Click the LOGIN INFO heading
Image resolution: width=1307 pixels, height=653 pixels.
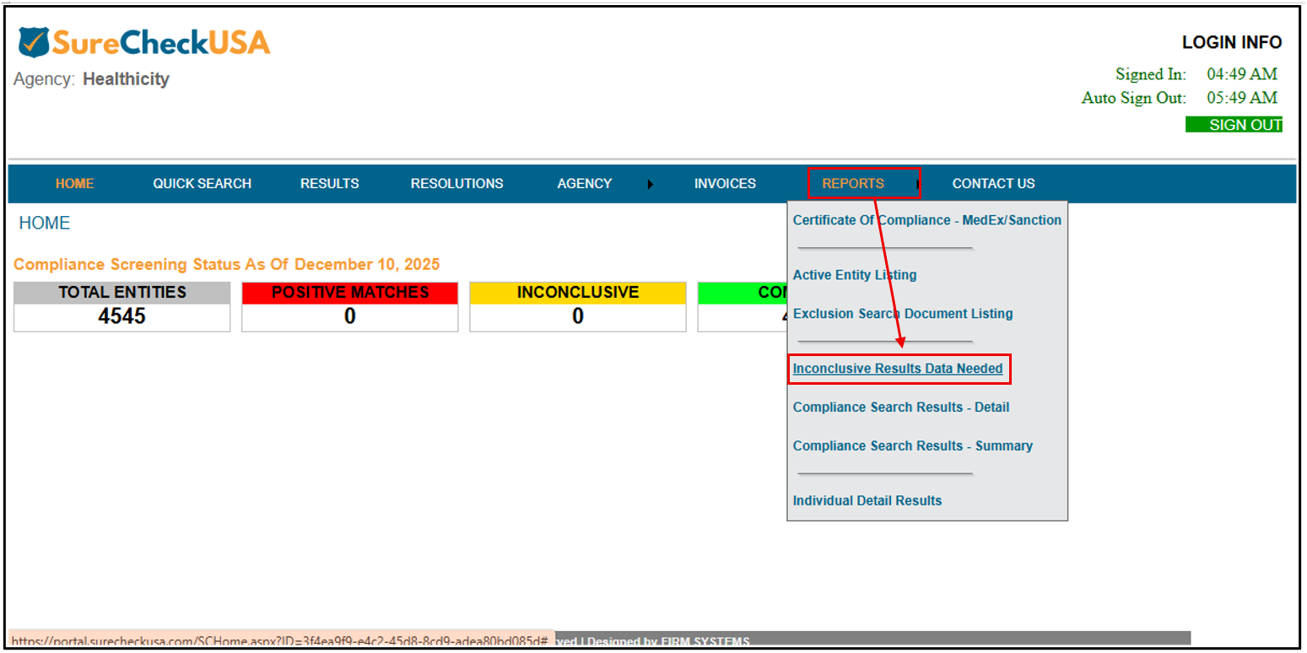click(x=1232, y=43)
